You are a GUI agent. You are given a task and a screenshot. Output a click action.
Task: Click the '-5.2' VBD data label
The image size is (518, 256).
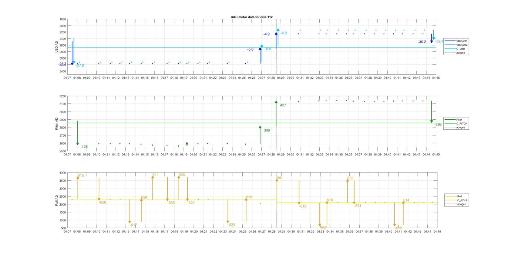coord(284,33)
